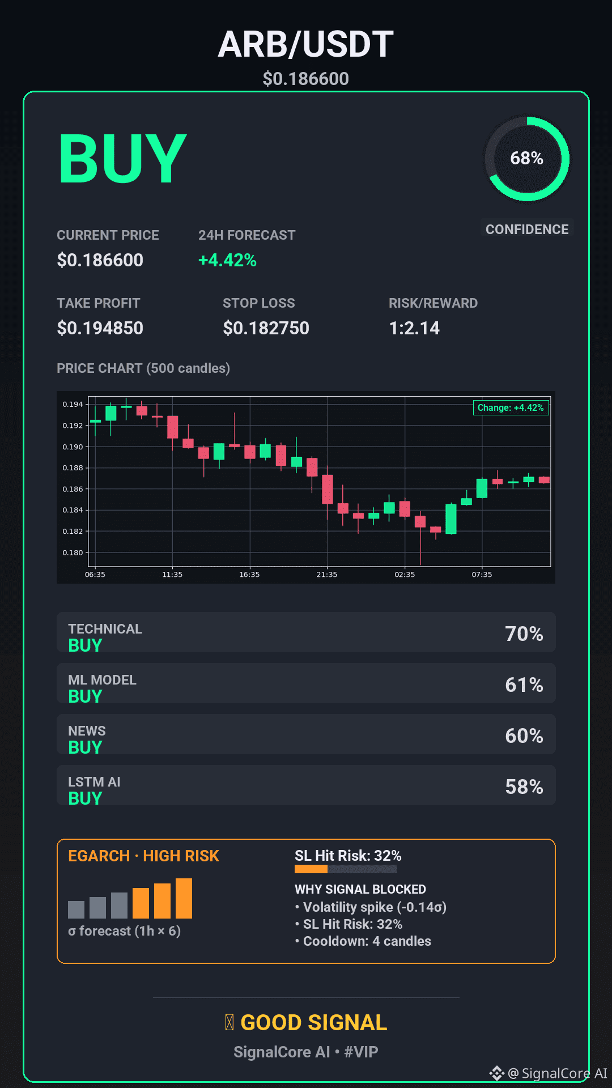Select the TECHNICAL BUY 70% row
Image resolution: width=612 pixels, height=1088 pixels.
(x=306, y=632)
